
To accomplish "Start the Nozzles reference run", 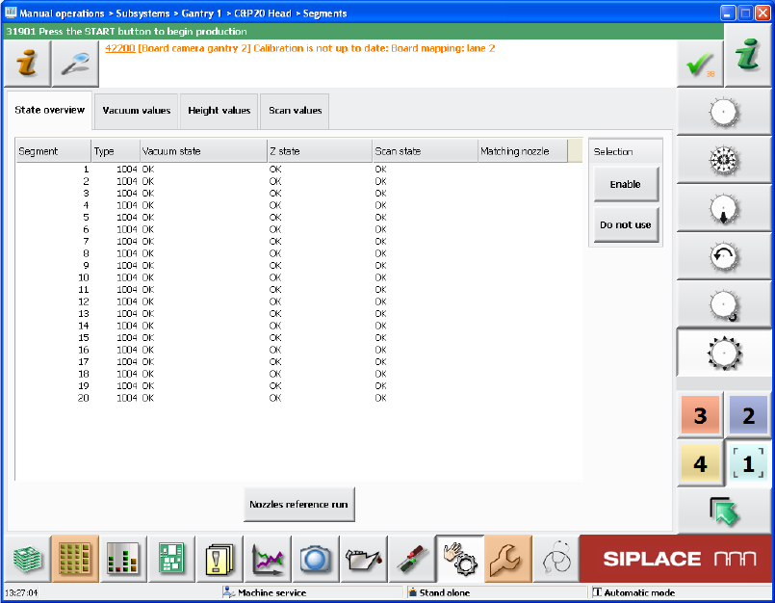I will point(299,505).
